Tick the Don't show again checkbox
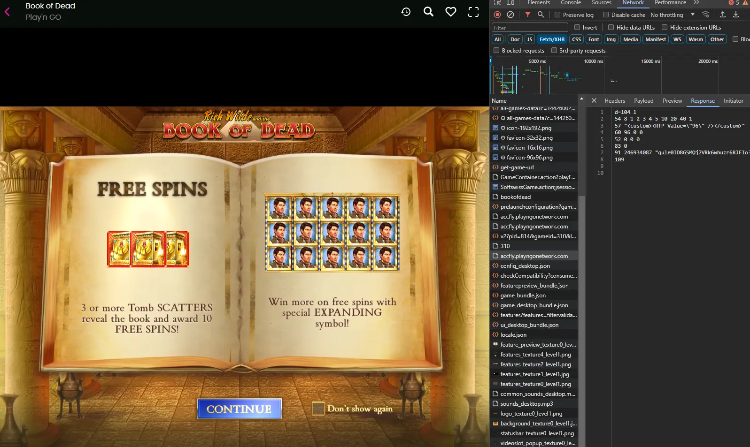 click(x=318, y=409)
